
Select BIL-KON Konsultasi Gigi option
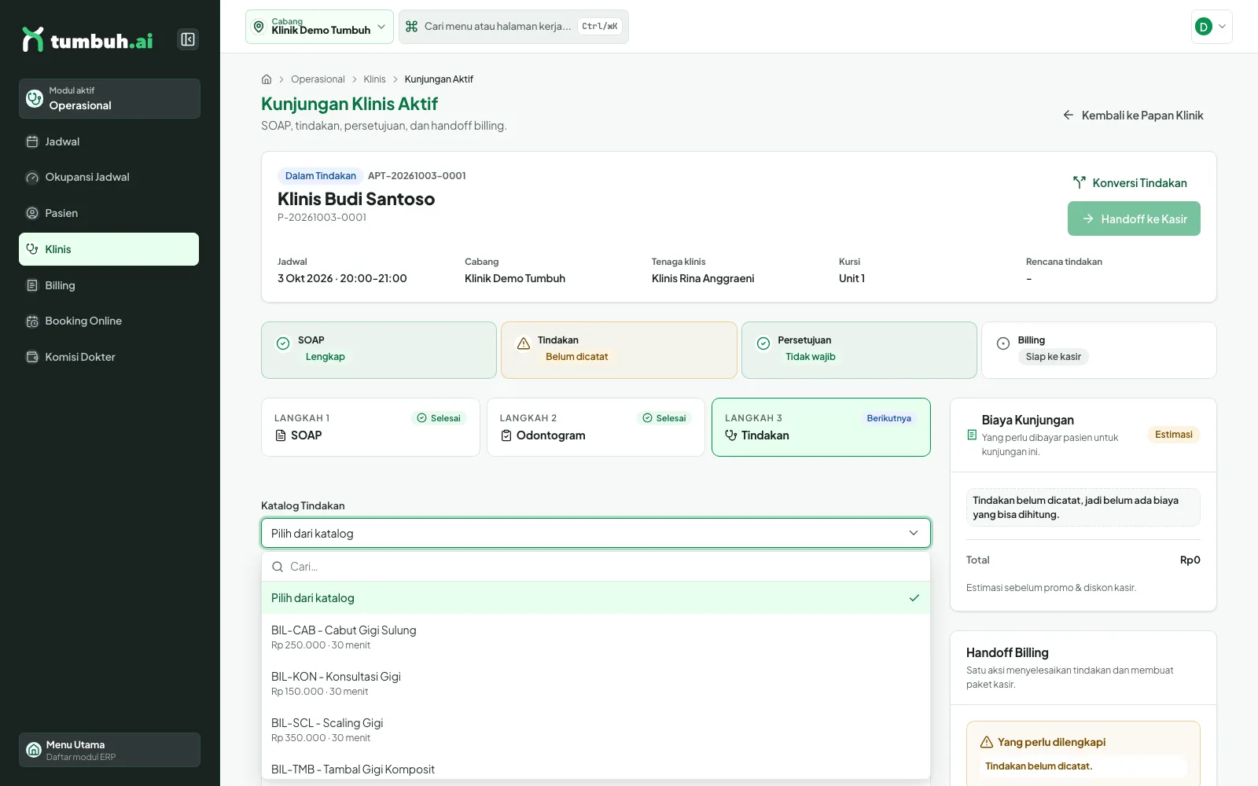[596, 684]
